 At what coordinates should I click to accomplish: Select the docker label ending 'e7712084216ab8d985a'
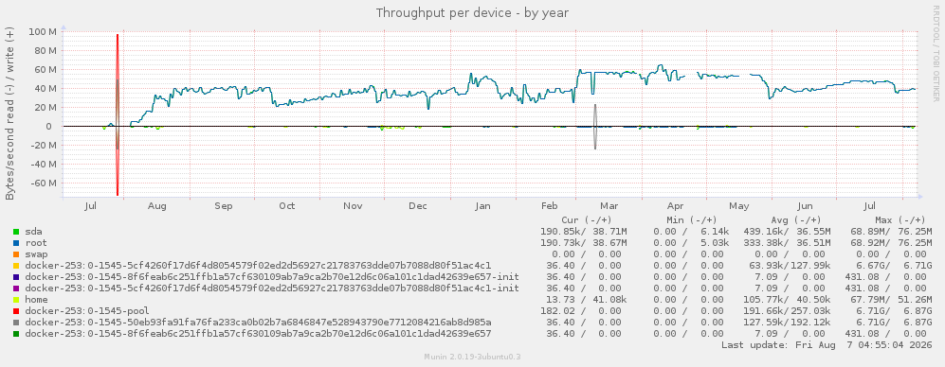tap(258, 322)
